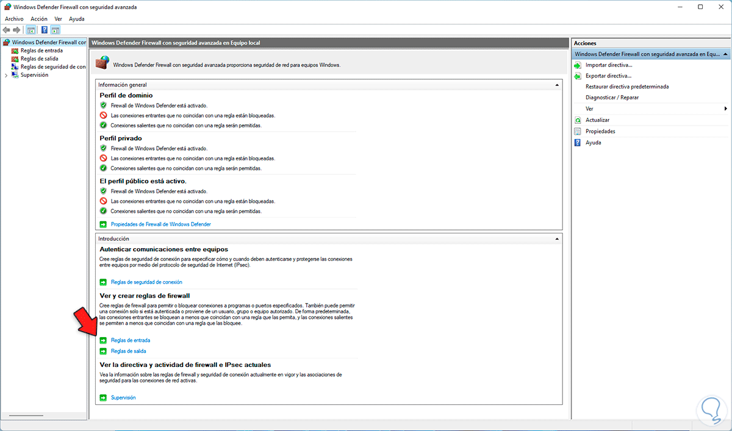Click the firewall root node icon in the tree
This screenshot has height=431, width=732.
7,42
